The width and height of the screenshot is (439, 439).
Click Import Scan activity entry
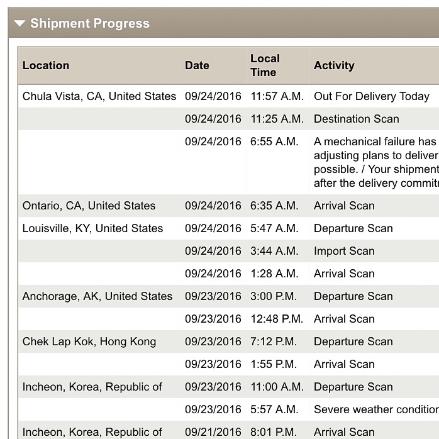pyautogui.click(x=344, y=251)
